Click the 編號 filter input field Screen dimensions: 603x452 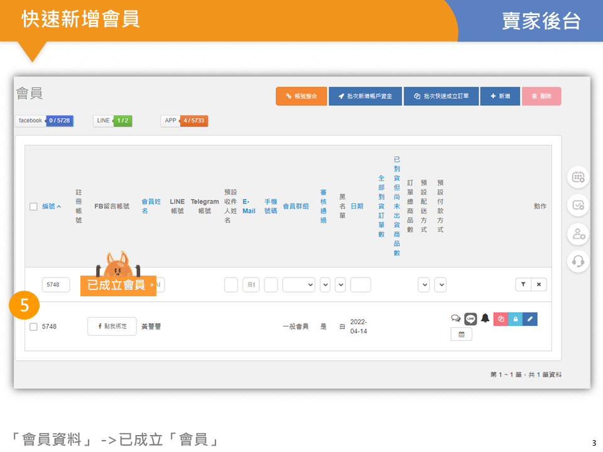56,285
